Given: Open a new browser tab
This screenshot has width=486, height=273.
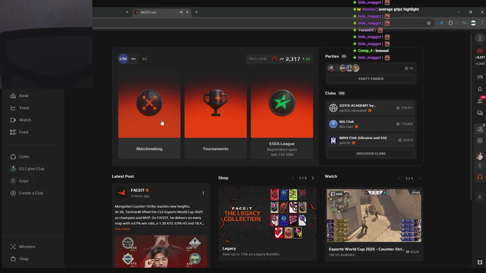Looking at the screenshot, I should click(x=196, y=12).
